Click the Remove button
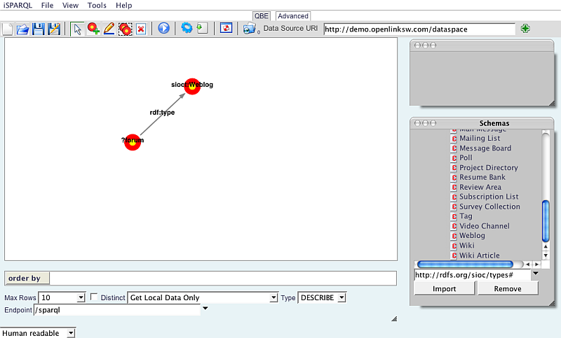 (x=508, y=288)
